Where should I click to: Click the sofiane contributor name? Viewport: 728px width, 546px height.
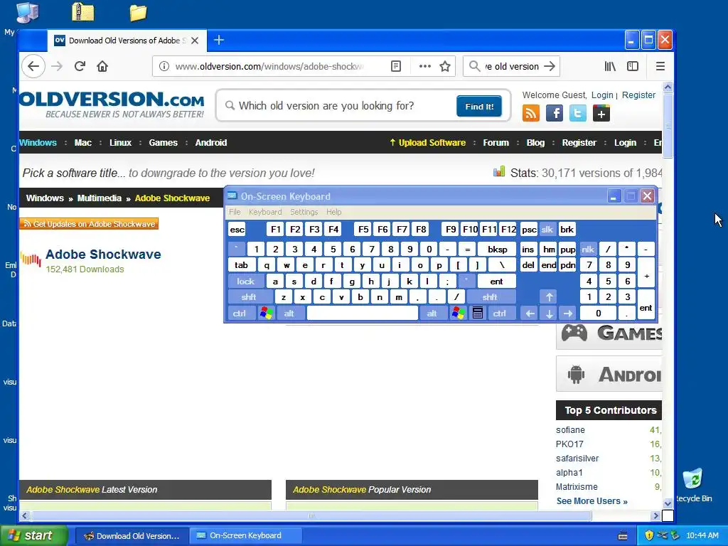click(x=570, y=430)
